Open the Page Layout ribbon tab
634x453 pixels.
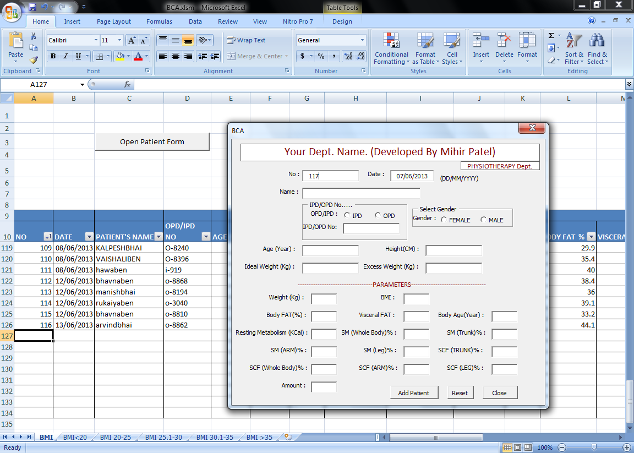click(113, 21)
